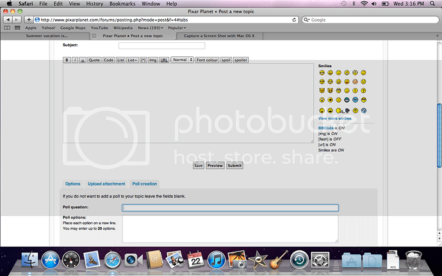Open the News (193) bookmarks folder
Image resolution: width=442 pixels, height=276 pixels.
click(x=149, y=28)
